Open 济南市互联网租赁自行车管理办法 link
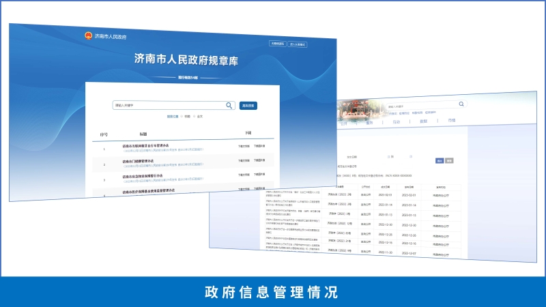The height and width of the screenshot is (307, 546). [147, 145]
